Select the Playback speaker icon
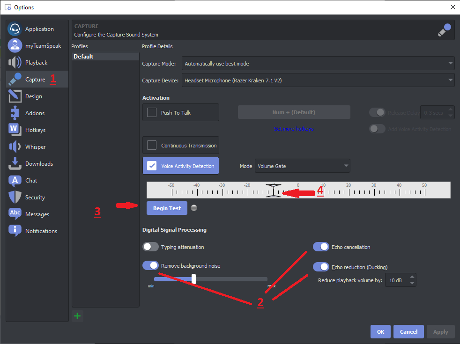Viewport: 460px width, 344px height. (x=15, y=63)
